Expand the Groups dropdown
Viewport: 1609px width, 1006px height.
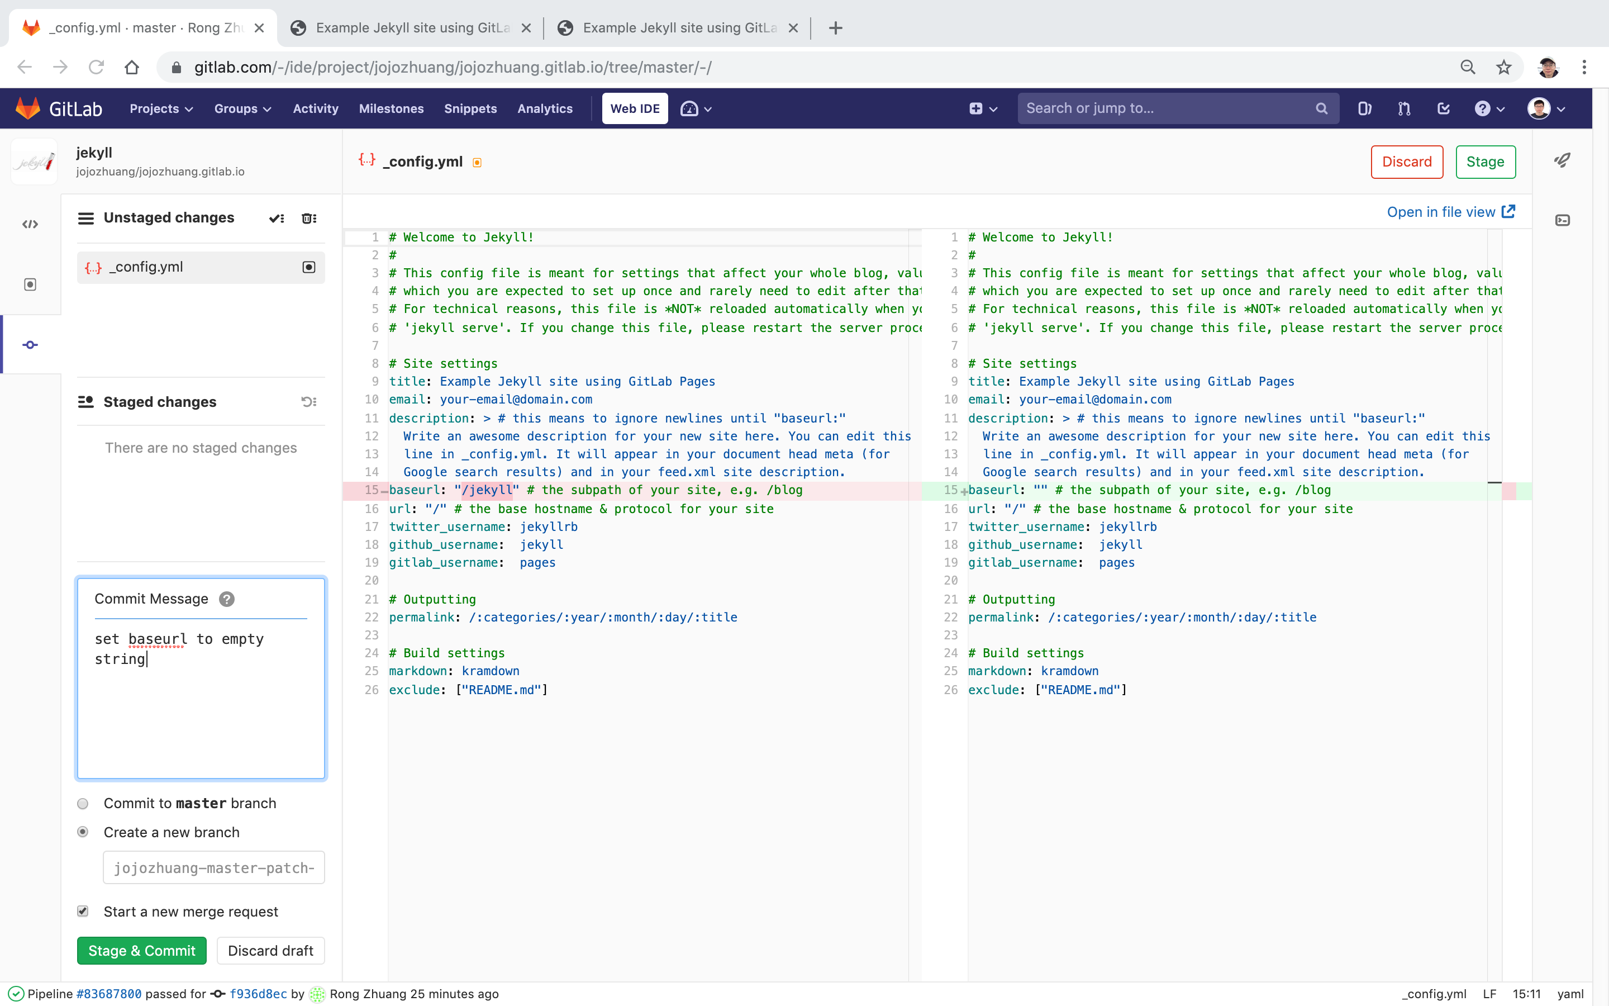click(242, 108)
